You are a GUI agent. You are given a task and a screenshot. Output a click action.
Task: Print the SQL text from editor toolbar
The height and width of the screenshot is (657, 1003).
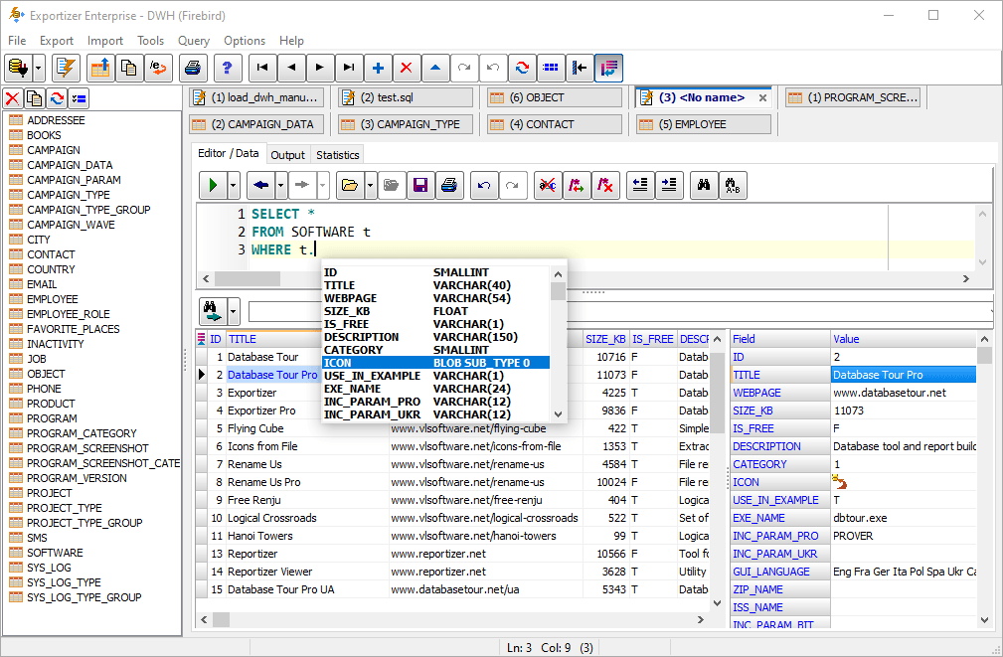click(x=449, y=186)
